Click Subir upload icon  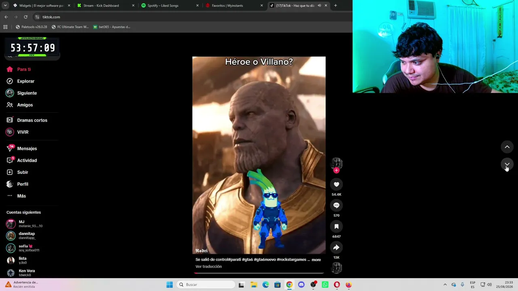10,172
